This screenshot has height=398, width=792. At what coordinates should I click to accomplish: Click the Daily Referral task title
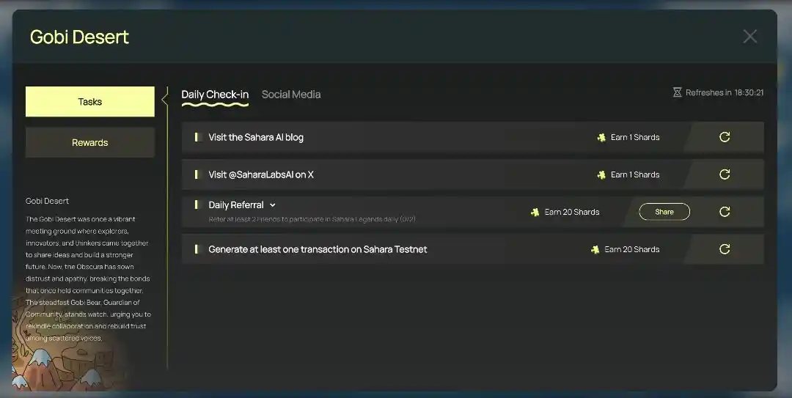tap(235, 205)
